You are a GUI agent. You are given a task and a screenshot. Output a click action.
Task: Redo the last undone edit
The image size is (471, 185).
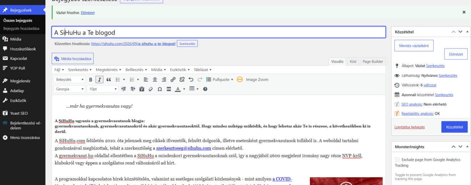[200, 80]
